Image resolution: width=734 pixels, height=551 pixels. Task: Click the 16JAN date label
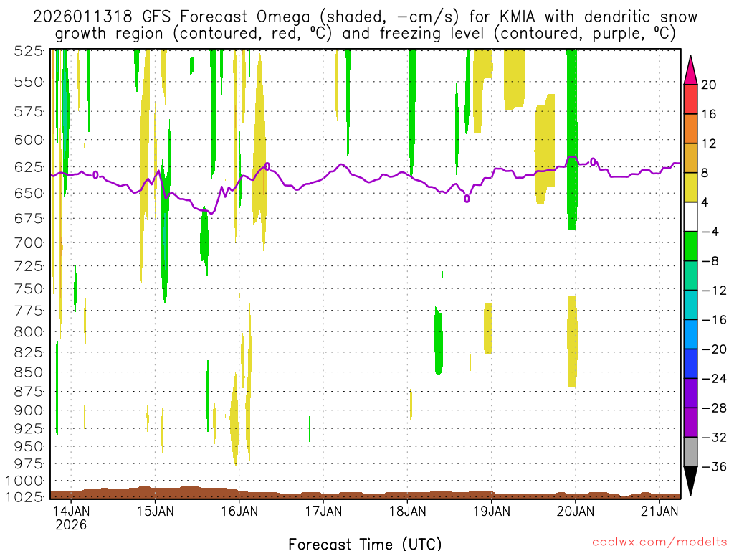[x=239, y=511]
